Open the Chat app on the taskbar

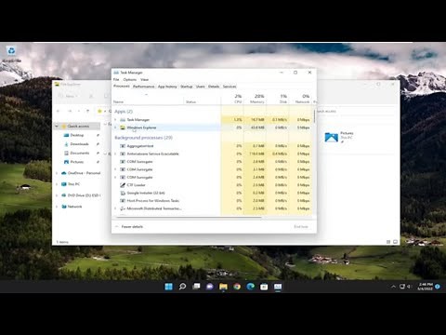(210, 287)
